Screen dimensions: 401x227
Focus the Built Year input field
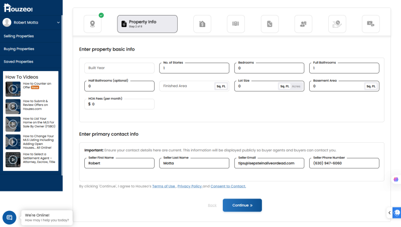pyautogui.click(x=119, y=68)
